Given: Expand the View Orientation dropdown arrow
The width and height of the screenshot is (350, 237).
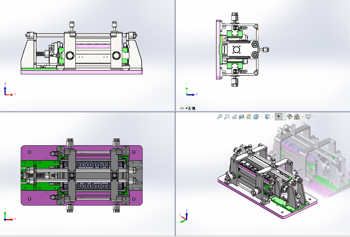Looking at the screenshot, I should [261, 117].
